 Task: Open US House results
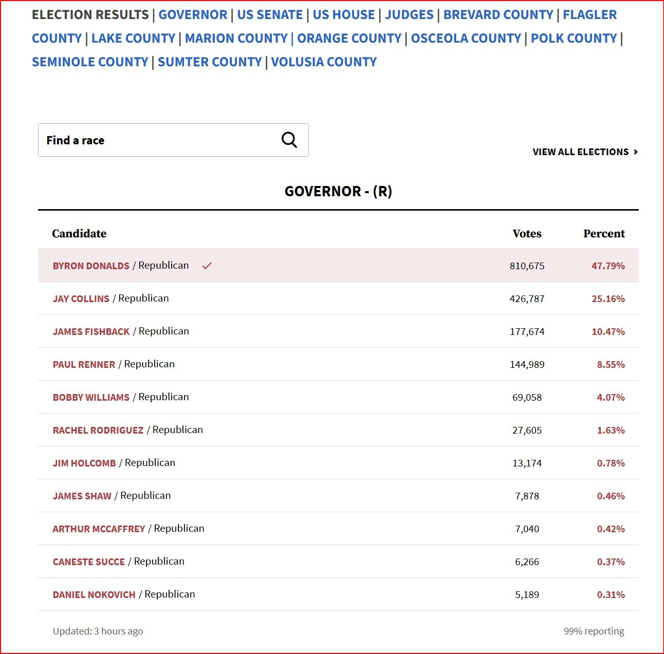point(344,14)
